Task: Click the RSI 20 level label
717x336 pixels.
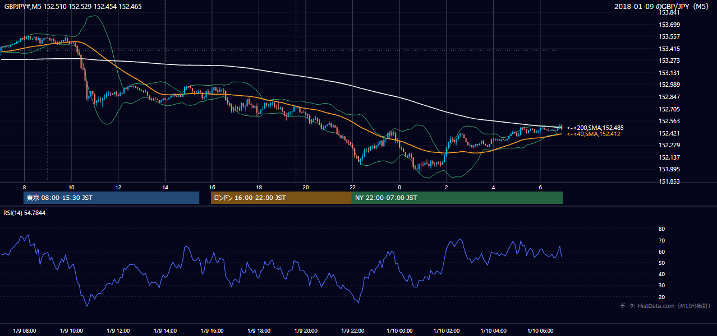Action: (x=661, y=297)
